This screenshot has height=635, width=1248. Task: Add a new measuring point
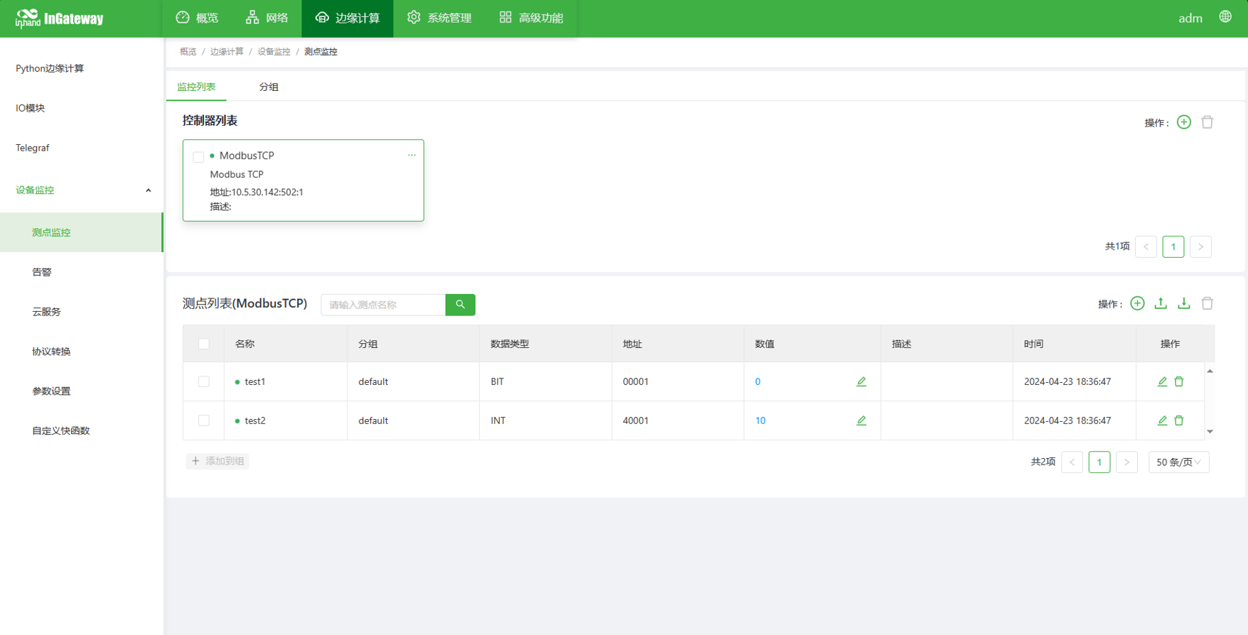coord(1137,303)
